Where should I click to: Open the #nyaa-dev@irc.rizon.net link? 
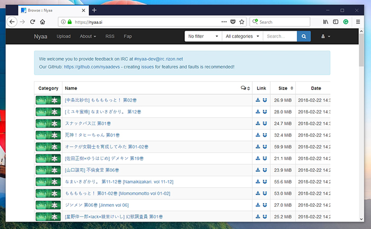158,59
